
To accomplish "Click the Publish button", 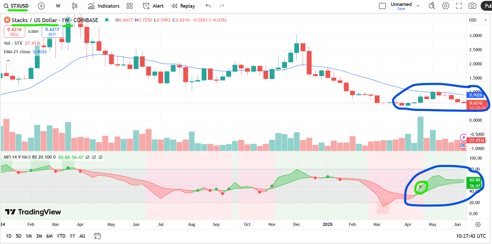I will click(x=487, y=6).
